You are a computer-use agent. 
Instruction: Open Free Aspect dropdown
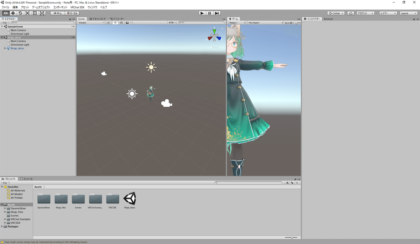tap(265, 22)
